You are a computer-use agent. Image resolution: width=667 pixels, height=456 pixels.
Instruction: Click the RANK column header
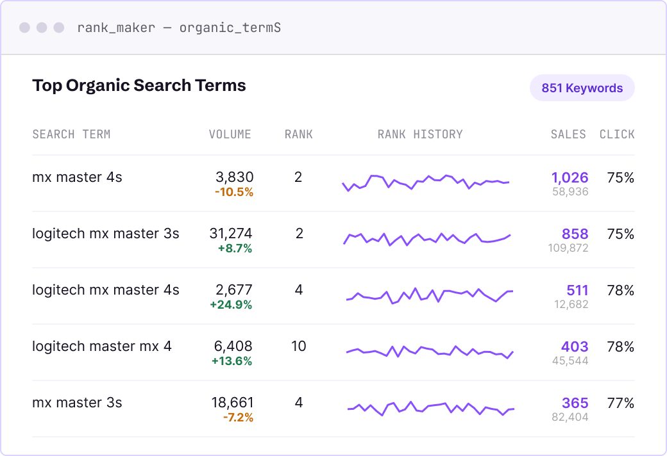(299, 134)
